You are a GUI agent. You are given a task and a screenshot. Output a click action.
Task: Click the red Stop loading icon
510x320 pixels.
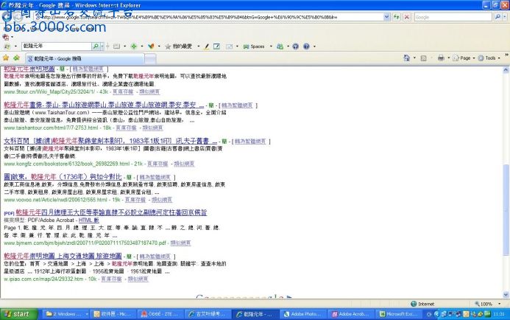(x=406, y=17)
